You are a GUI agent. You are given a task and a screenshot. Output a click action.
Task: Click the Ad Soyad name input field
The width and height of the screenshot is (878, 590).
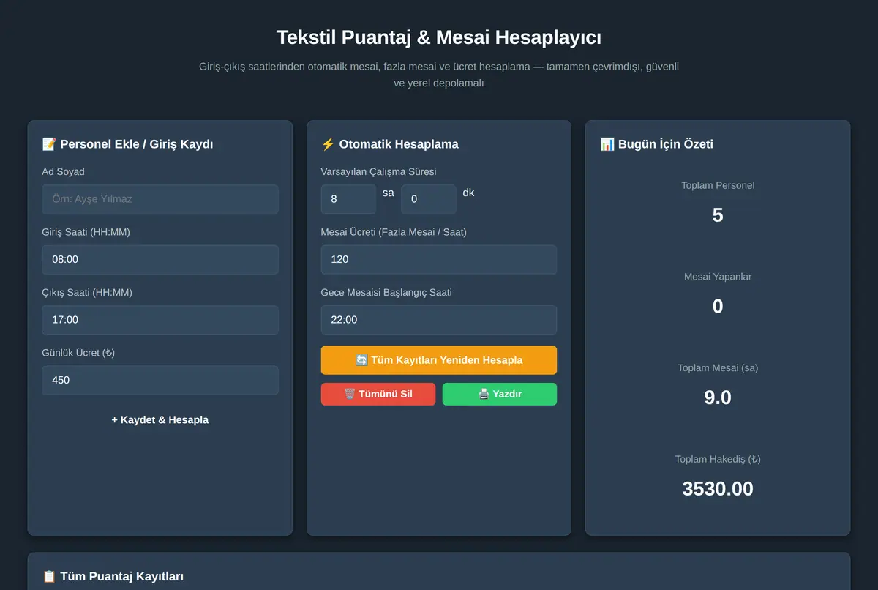click(x=160, y=199)
